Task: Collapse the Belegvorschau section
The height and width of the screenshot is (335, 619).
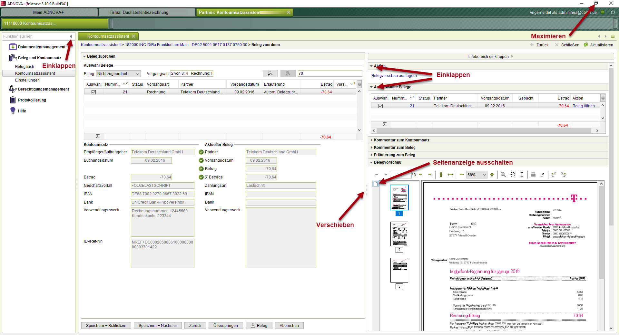Action: tap(371, 162)
